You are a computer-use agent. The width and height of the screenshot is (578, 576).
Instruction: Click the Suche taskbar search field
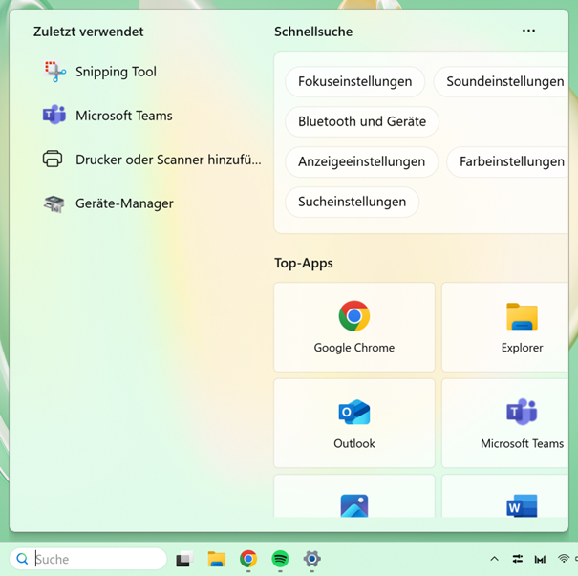click(88, 559)
